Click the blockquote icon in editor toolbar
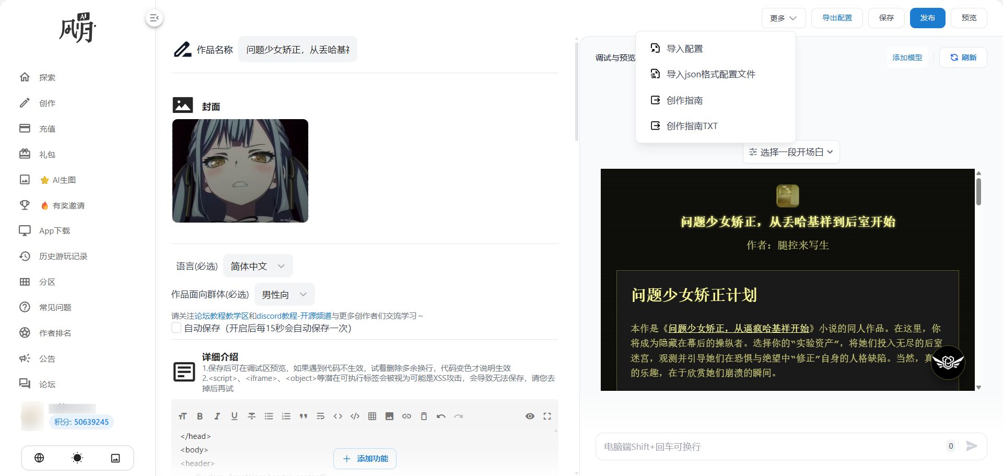The height and width of the screenshot is (476, 1003). click(x=303, y=416)
